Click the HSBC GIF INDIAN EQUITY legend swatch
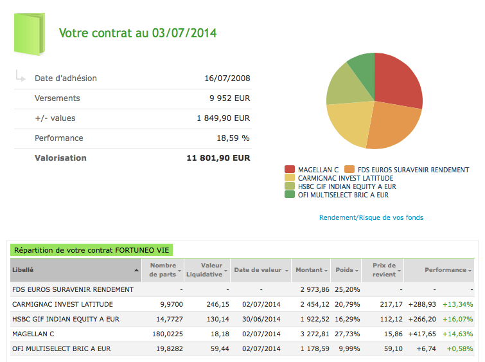 pyautogui.click(x=290, y=186)
